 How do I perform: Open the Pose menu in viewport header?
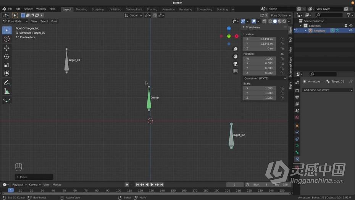tap(54, 21)
